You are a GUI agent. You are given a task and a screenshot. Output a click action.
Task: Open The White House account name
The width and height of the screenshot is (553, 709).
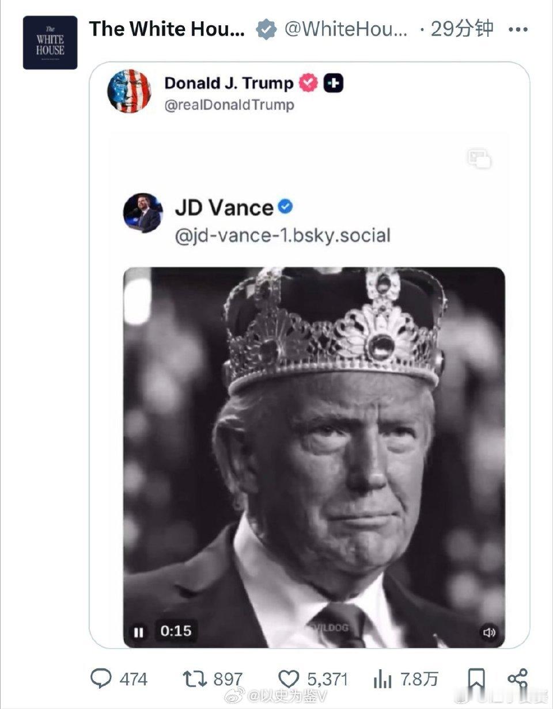click(166, 29)
